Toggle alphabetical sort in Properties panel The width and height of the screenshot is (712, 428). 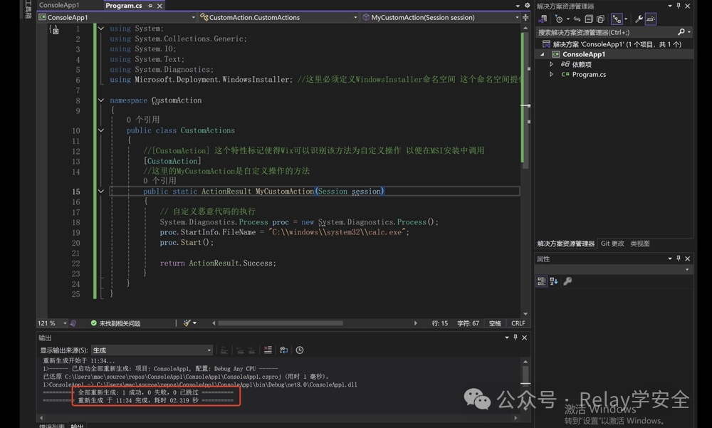click(x=553, y=281)
